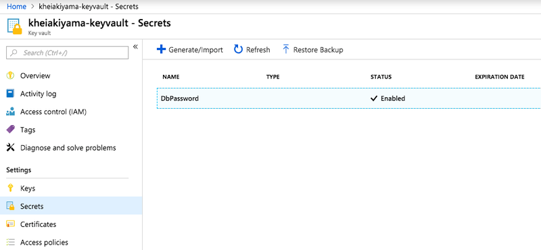Focus the Search (Ctrl+/) input field
The height and width of the screenshot is (250, 541).
(67, 53)
